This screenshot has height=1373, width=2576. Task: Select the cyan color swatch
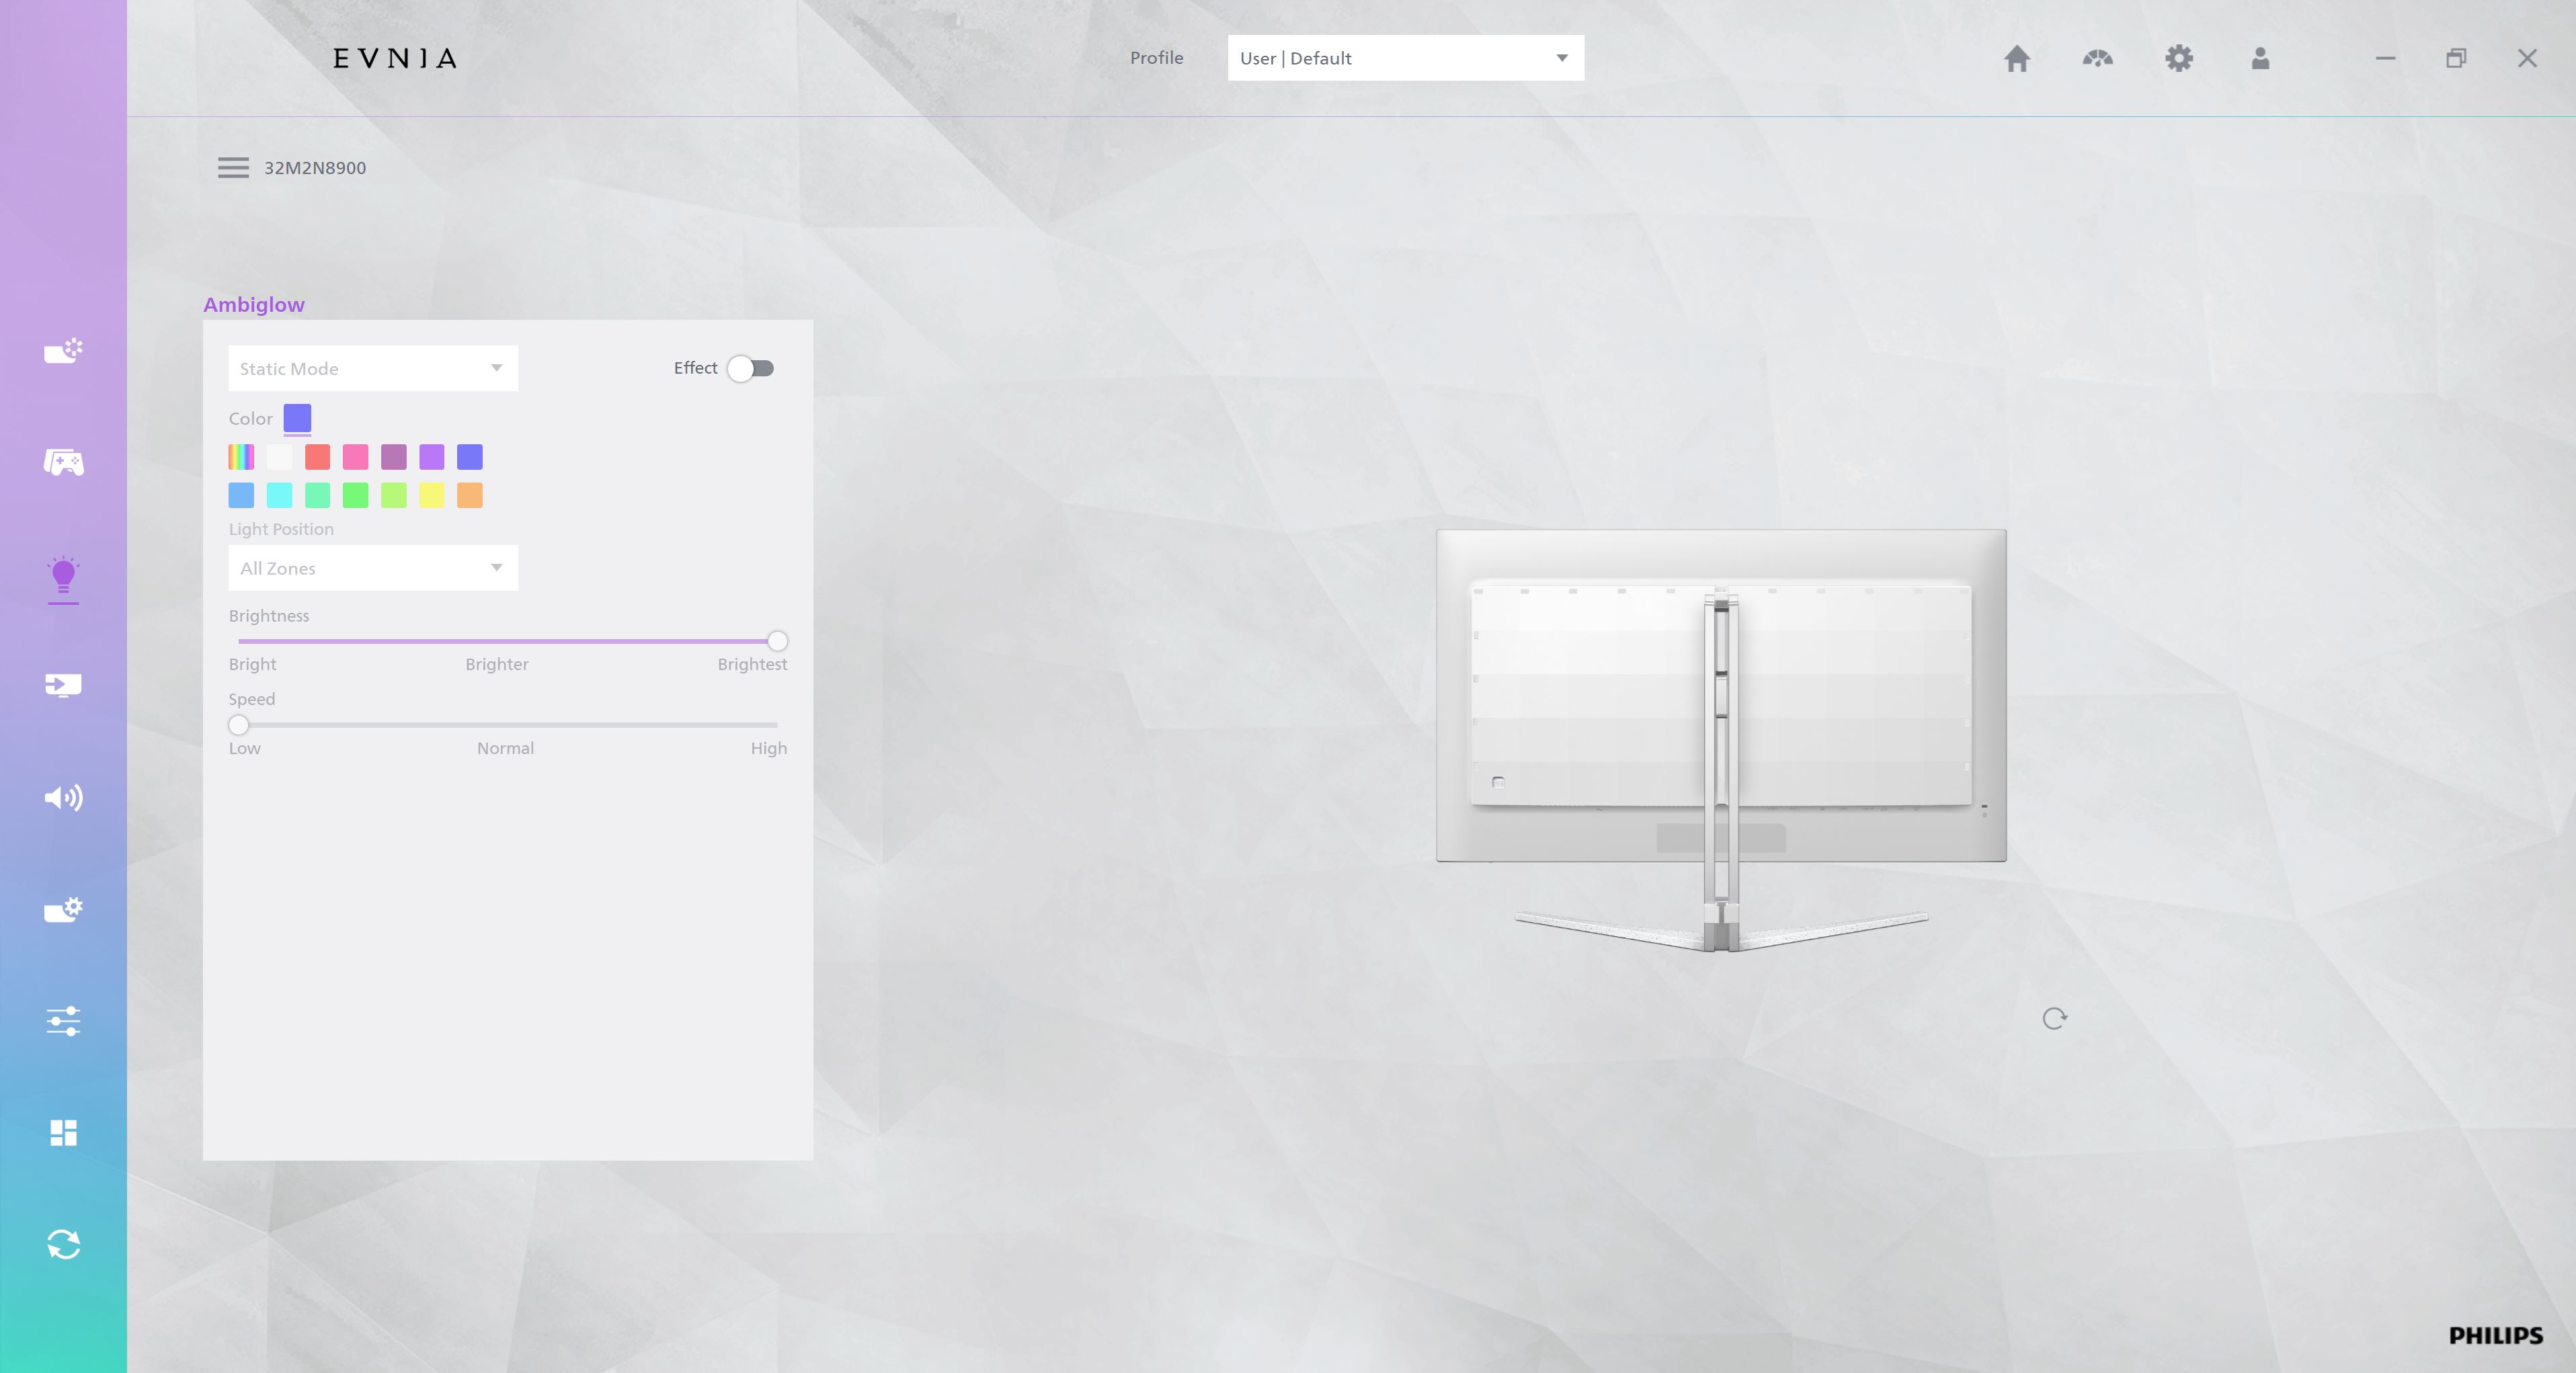coord(279,495)
